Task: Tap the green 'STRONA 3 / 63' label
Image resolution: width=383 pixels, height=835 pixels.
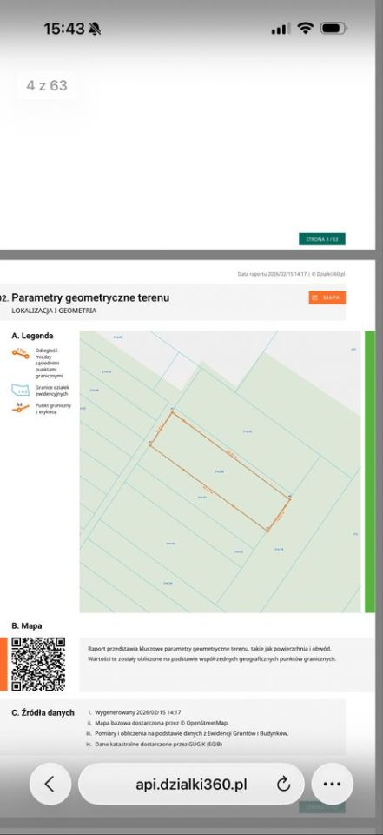Action: pos(322,239)
